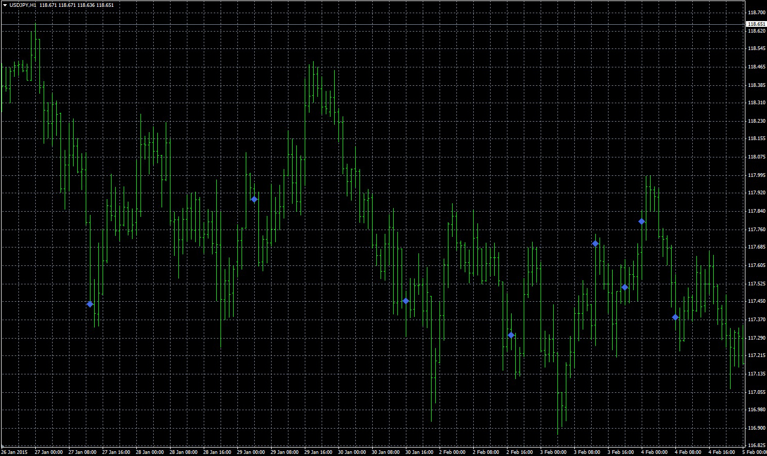Click the 29 Jan 16:00 time label
767x456 pixels.
(x=318, y=452)
